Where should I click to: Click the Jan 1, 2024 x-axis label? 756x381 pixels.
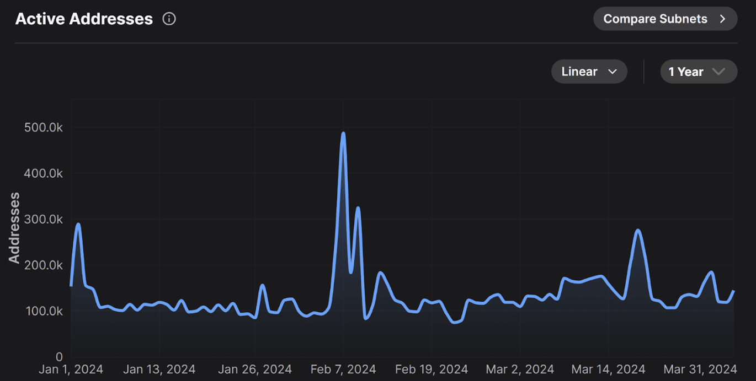[x=71, y=369]
